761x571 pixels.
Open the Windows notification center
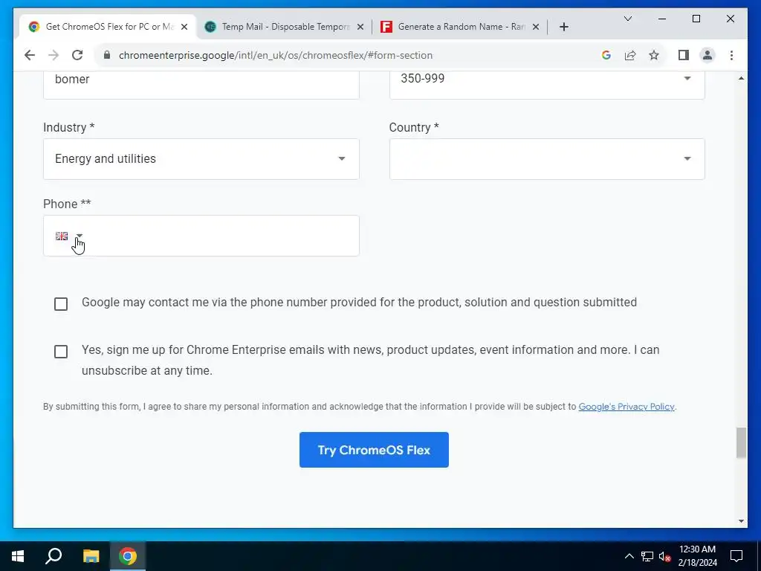[x=736, y=556]
